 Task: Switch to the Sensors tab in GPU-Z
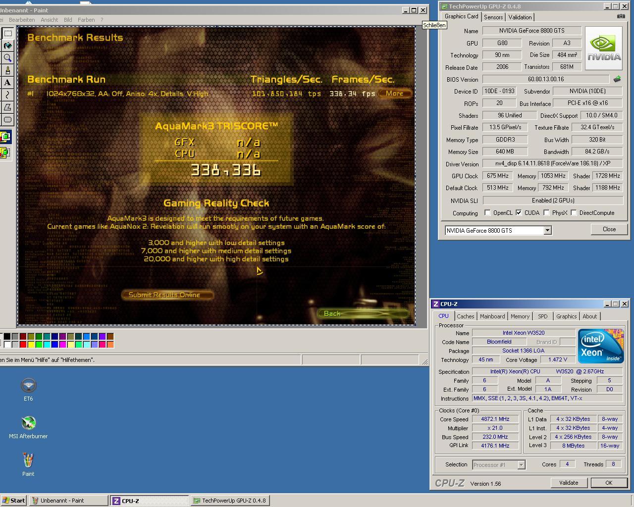[493, 17]
